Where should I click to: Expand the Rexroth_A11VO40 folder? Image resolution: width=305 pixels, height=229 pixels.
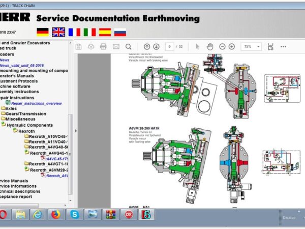(46, 142)
